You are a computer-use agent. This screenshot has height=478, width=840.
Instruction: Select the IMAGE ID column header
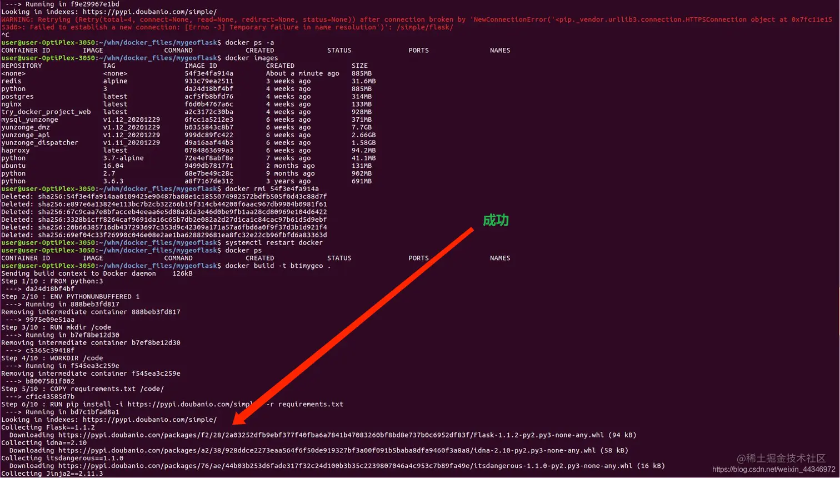point(201,66)
